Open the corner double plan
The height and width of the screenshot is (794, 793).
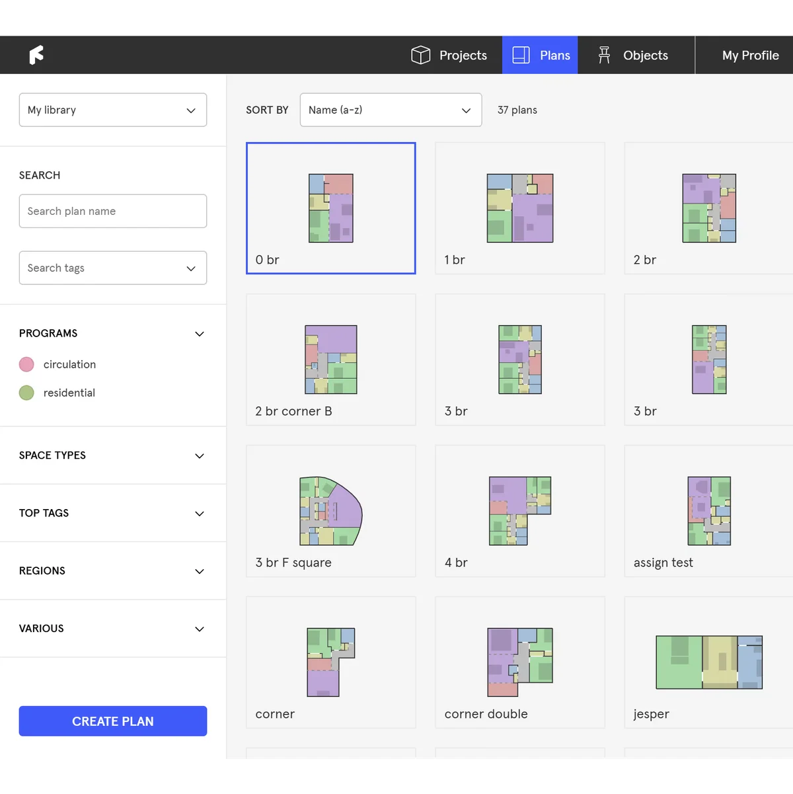point(520,662)
